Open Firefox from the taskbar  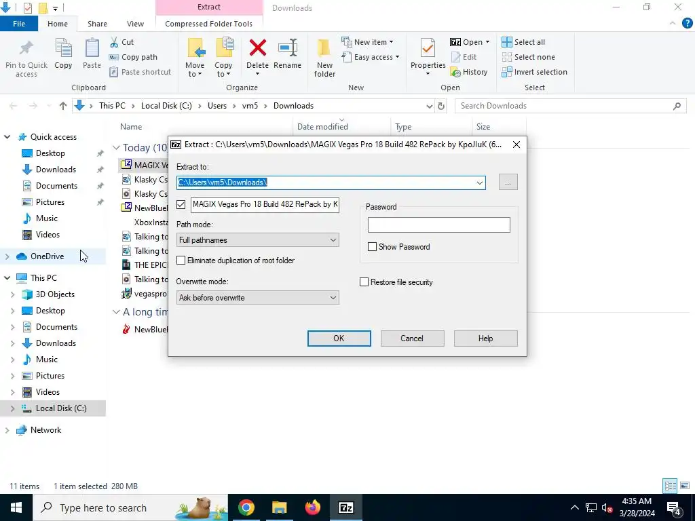pyautogui.click(x=312, y=507)
